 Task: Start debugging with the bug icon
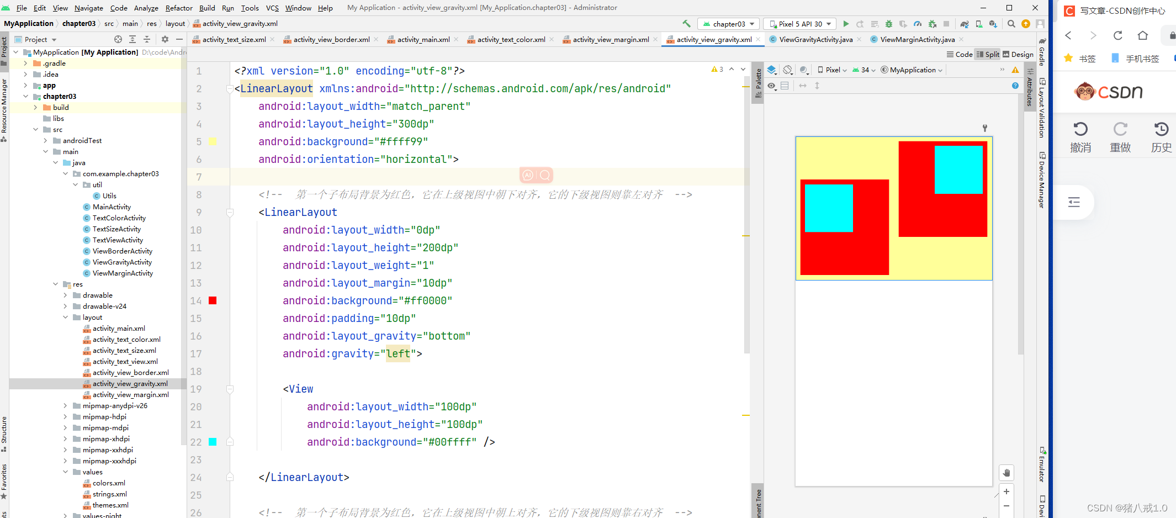[889, 24]
